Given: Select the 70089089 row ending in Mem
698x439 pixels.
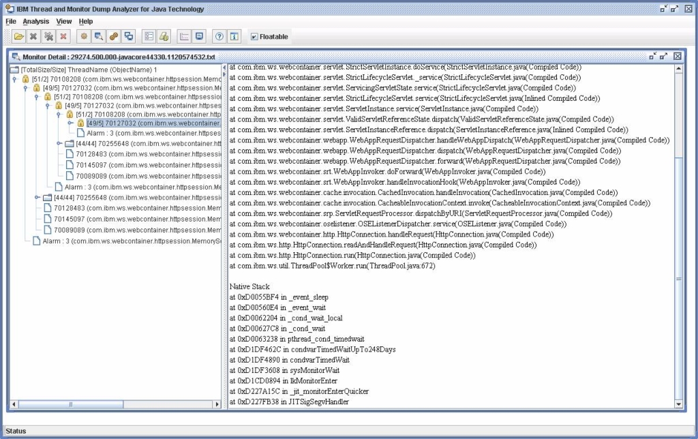Looking at the screenshot, I should (137, 230).
